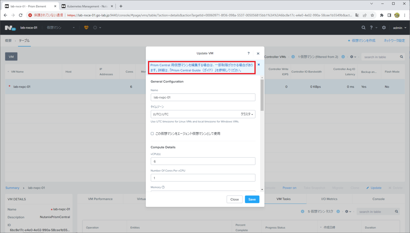Screen dimensions: 410x233
Task: Click the translate page icon in the address bar
Action: tap(357, 15)
